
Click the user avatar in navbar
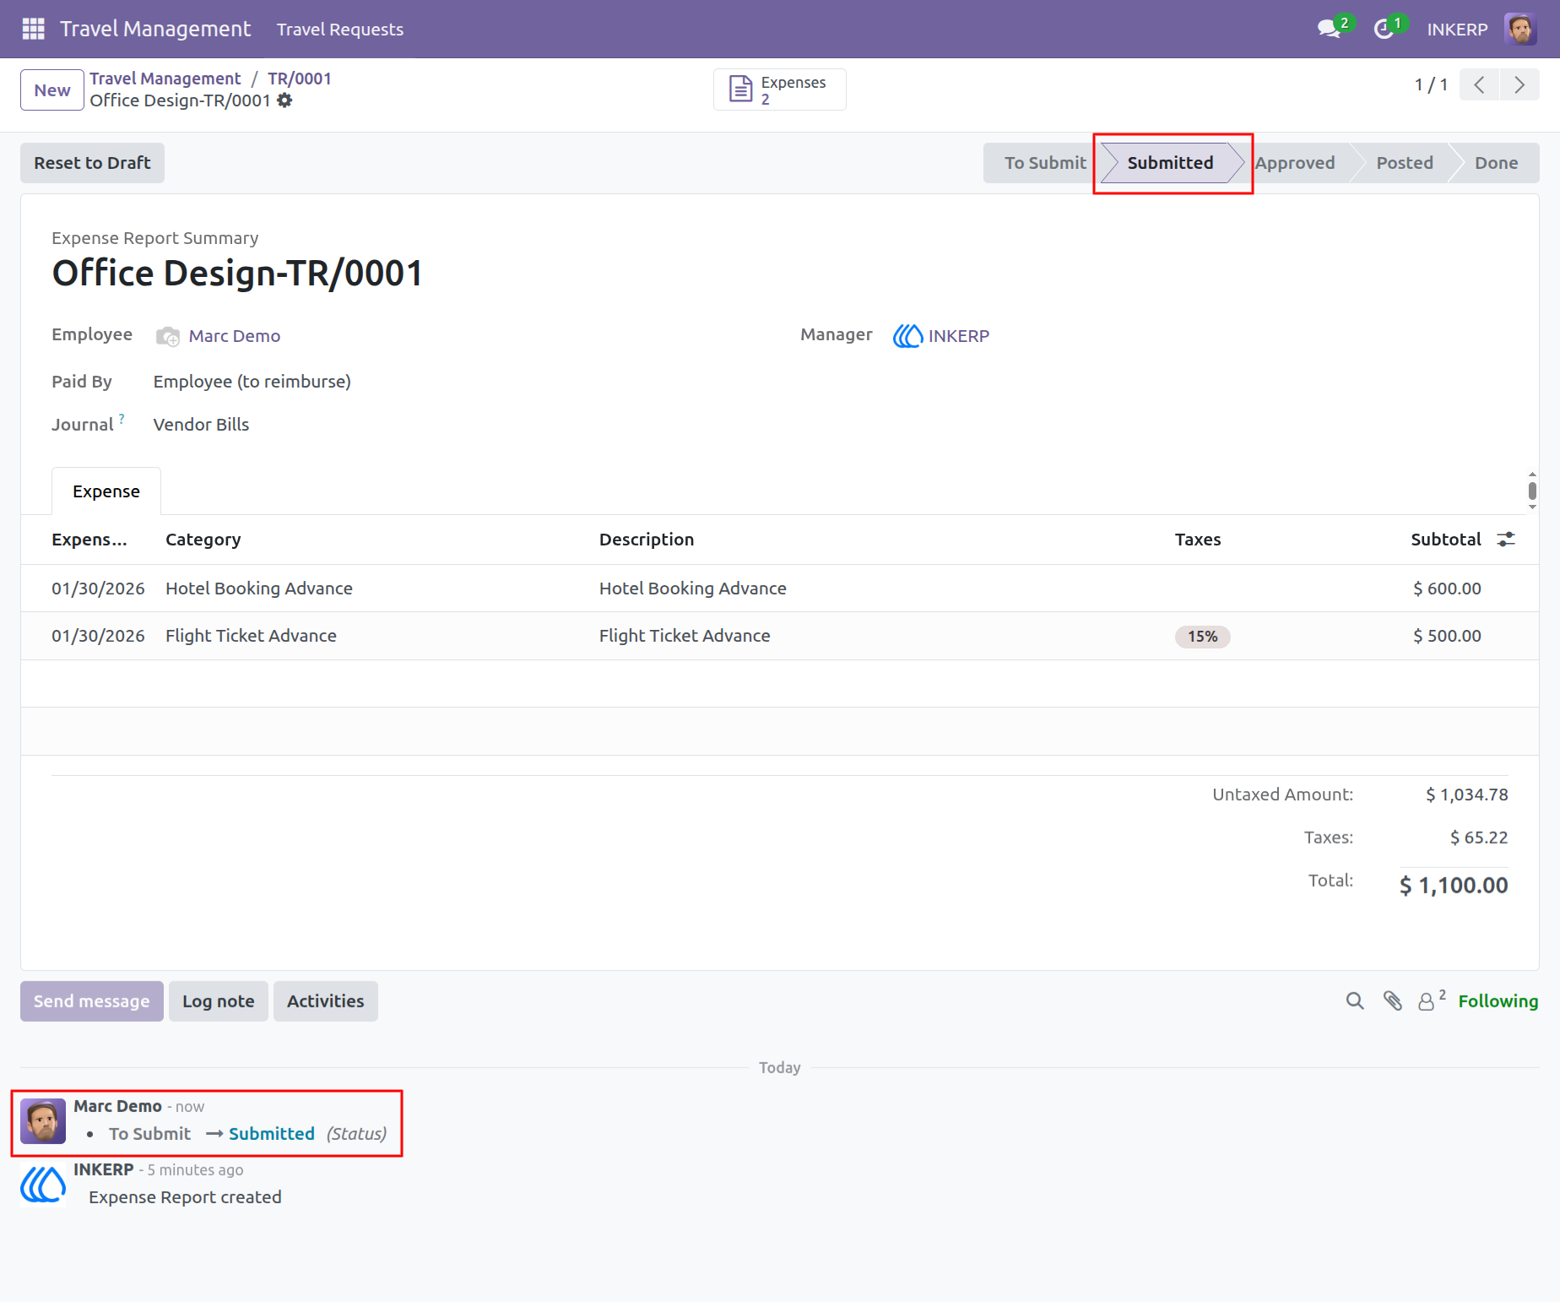point(1520,29)
